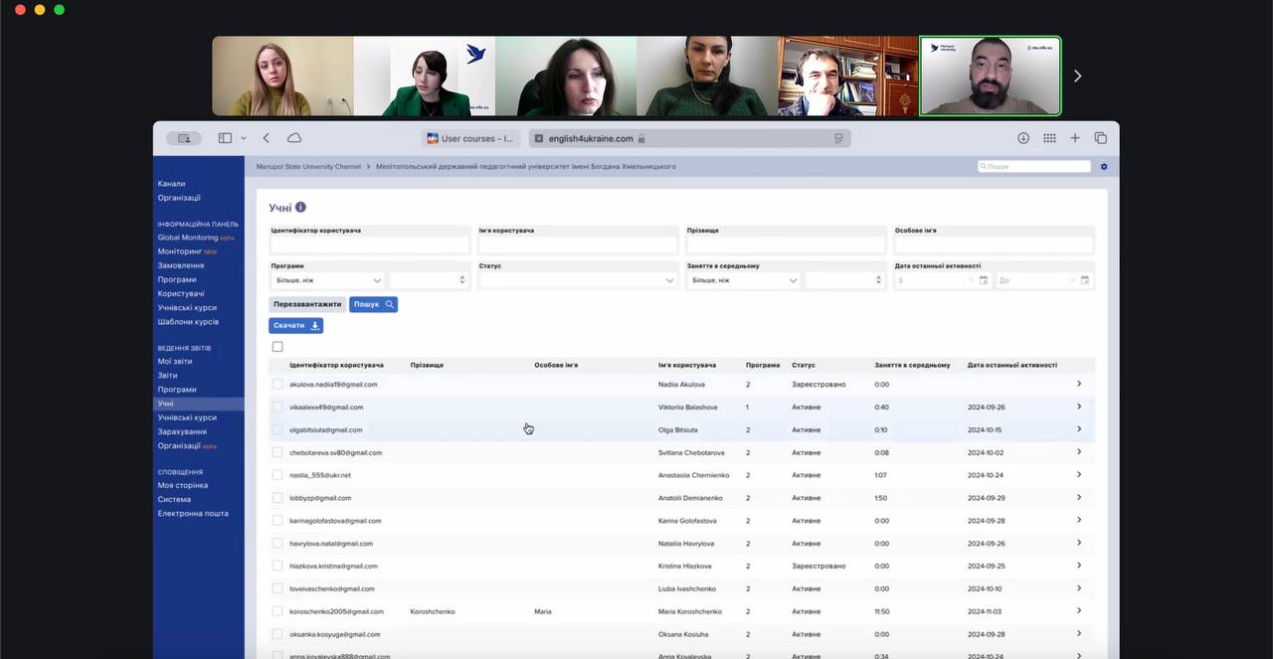Open the iCloud tabs cloud icon
The width and height of the screenshot is (1273, 659).
pyautogui.click(x=294, y=138)
